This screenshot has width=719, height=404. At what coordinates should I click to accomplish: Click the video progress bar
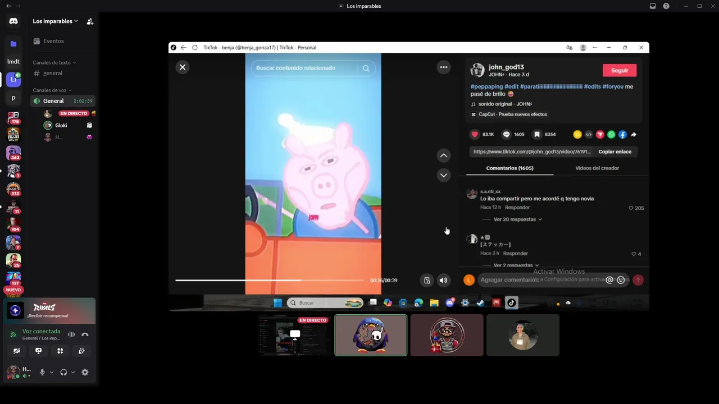pos(269,280)
